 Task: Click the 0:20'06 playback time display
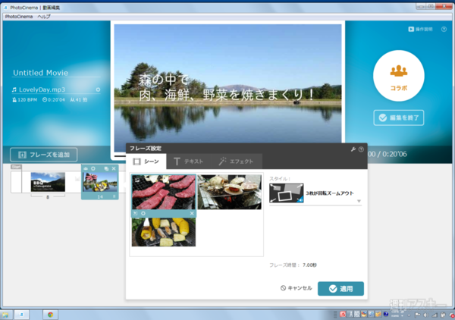394,154
